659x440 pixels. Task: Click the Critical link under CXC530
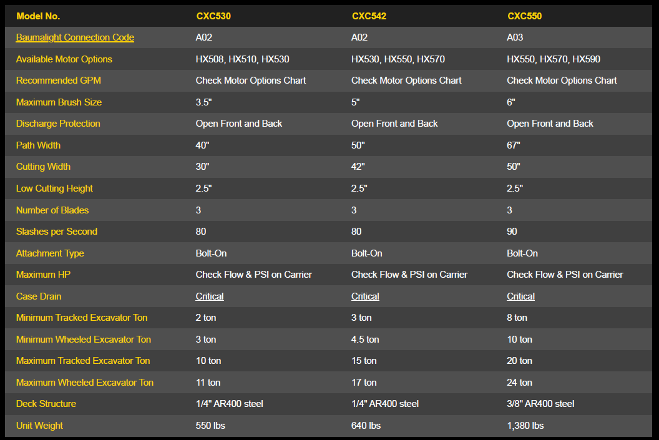[210, 296]
